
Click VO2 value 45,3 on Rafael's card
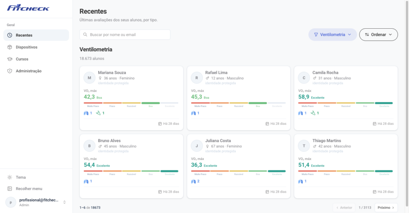click(x=197, y=97)
